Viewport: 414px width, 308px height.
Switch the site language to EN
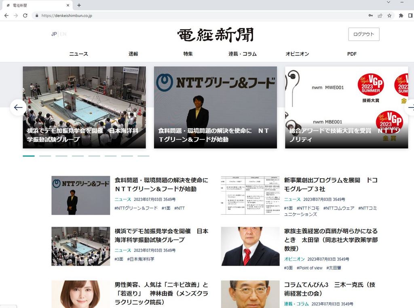(x=63, y=34)
